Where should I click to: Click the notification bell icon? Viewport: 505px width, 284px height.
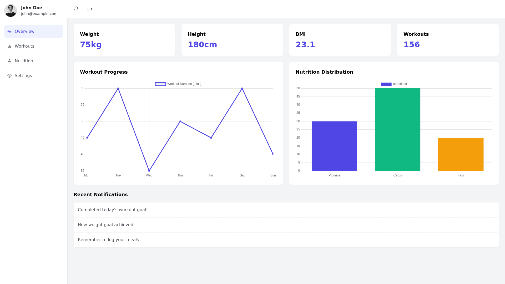coord(76,9)
